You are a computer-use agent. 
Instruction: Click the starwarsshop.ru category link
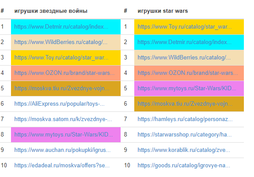pyautogui.click(x=184, y=134)
